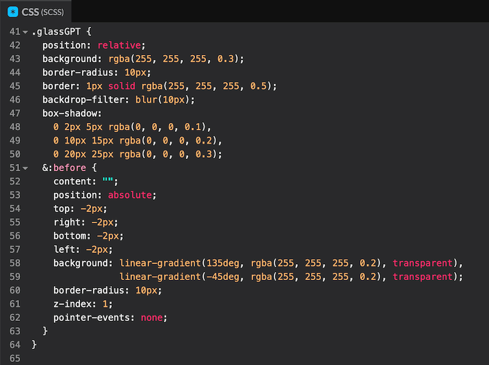Click line number 47 in the gutter

15,113
